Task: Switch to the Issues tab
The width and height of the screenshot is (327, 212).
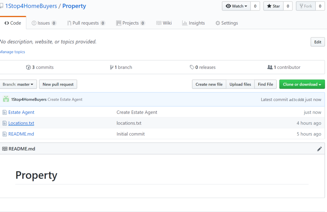Action: click(x=44, y=23)
